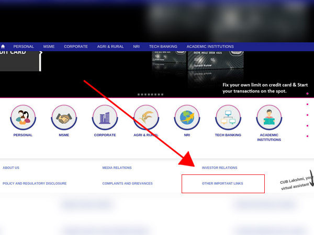Open the MSME label under handshake icon
Screen dimensions: 314x235
coord(64,135)
